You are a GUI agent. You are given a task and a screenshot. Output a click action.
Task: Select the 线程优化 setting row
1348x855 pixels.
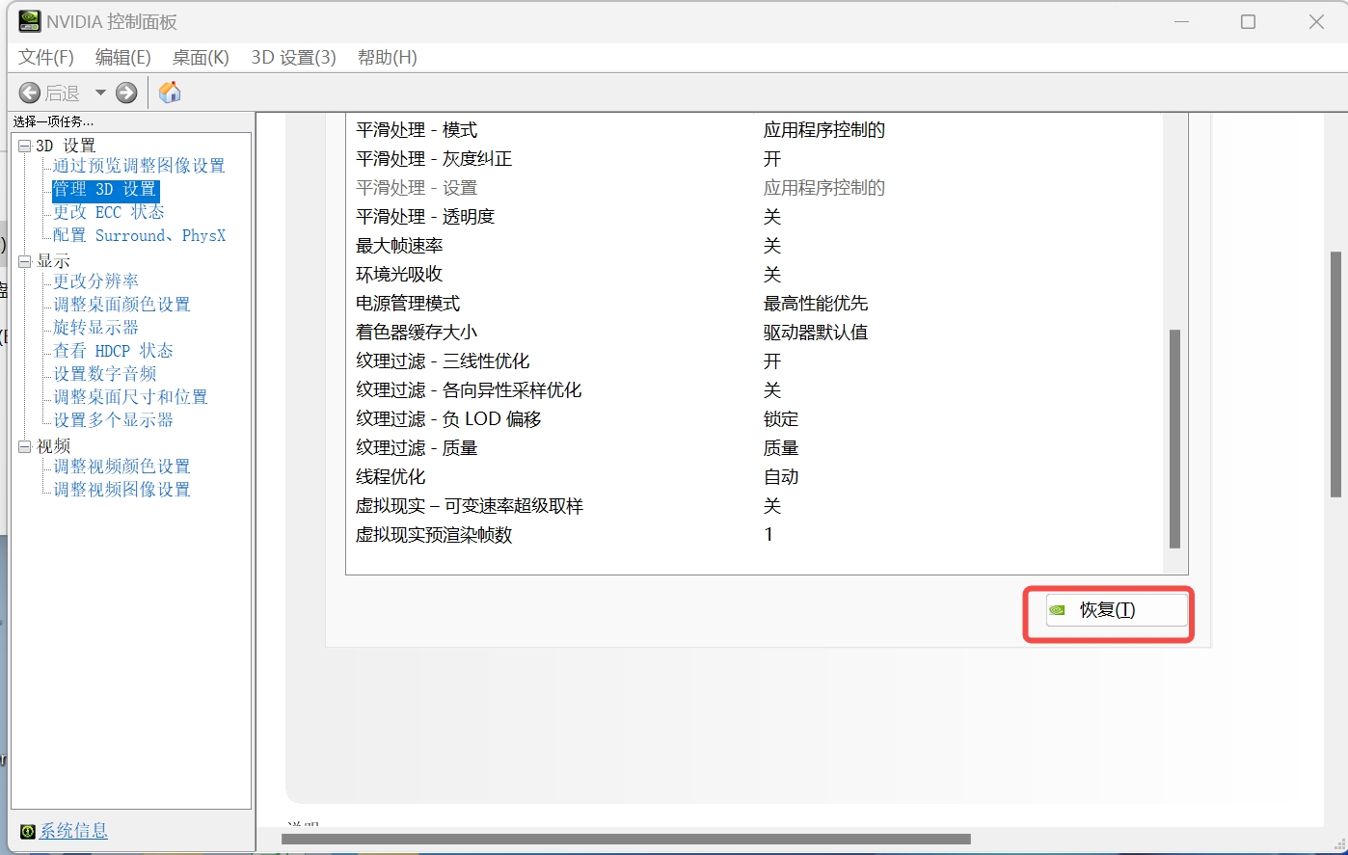[x=755, y=477]
